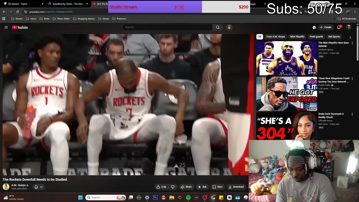Start voice search with the microphone

coord(229,27)
